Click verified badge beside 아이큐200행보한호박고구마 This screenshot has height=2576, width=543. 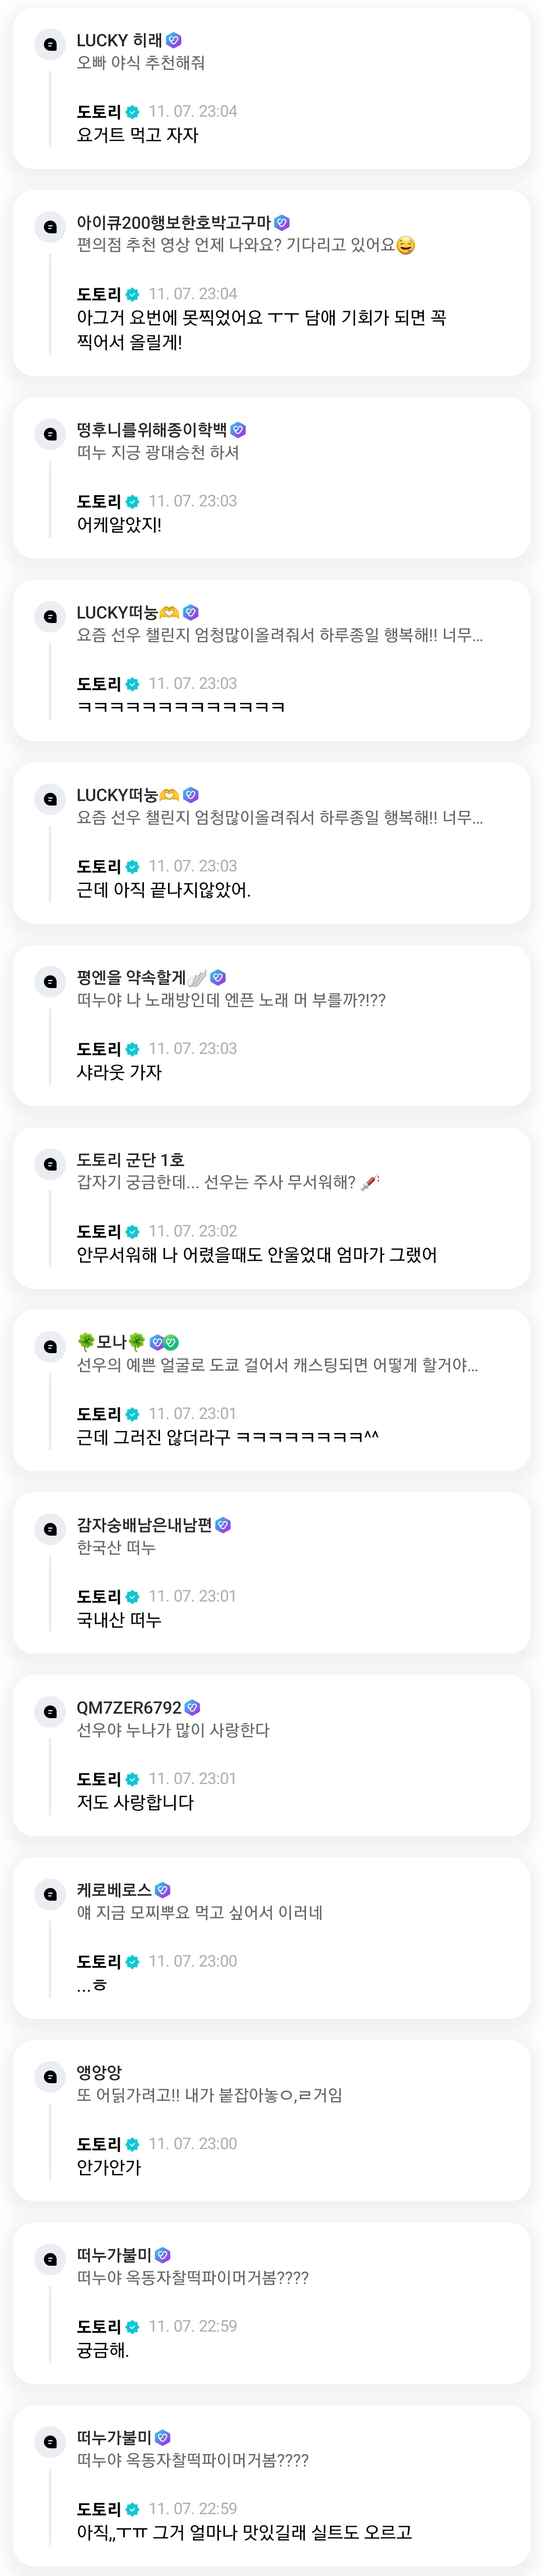coord(282,223)
